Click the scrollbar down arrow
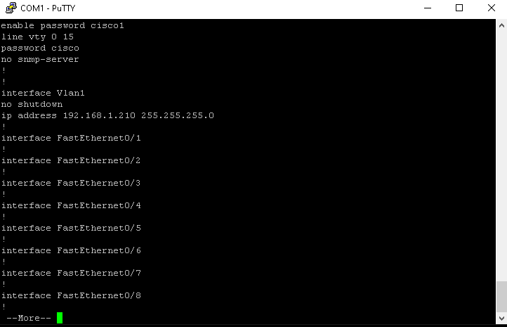This screenshot has width=507, height=327. point(501,319)
